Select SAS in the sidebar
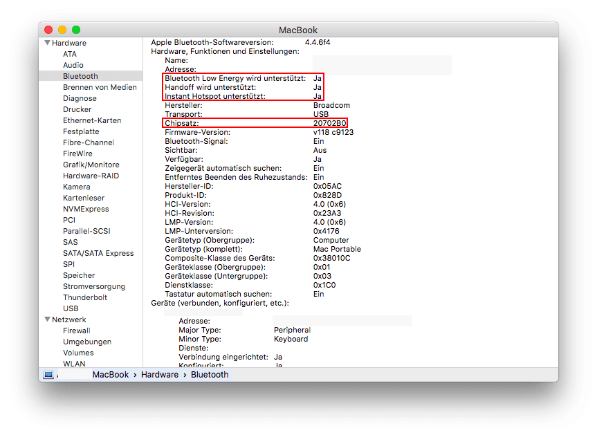The height and width of the screenshot is (437, 597). (x=70, y=242)
